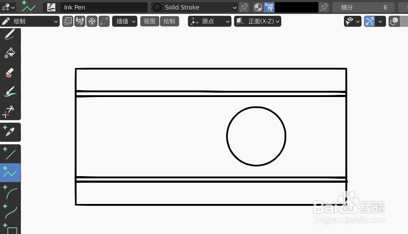The height and width of the screenshot is (234, 408).
Task: Select the Curve tool
Action: click(x=10, y=211)
